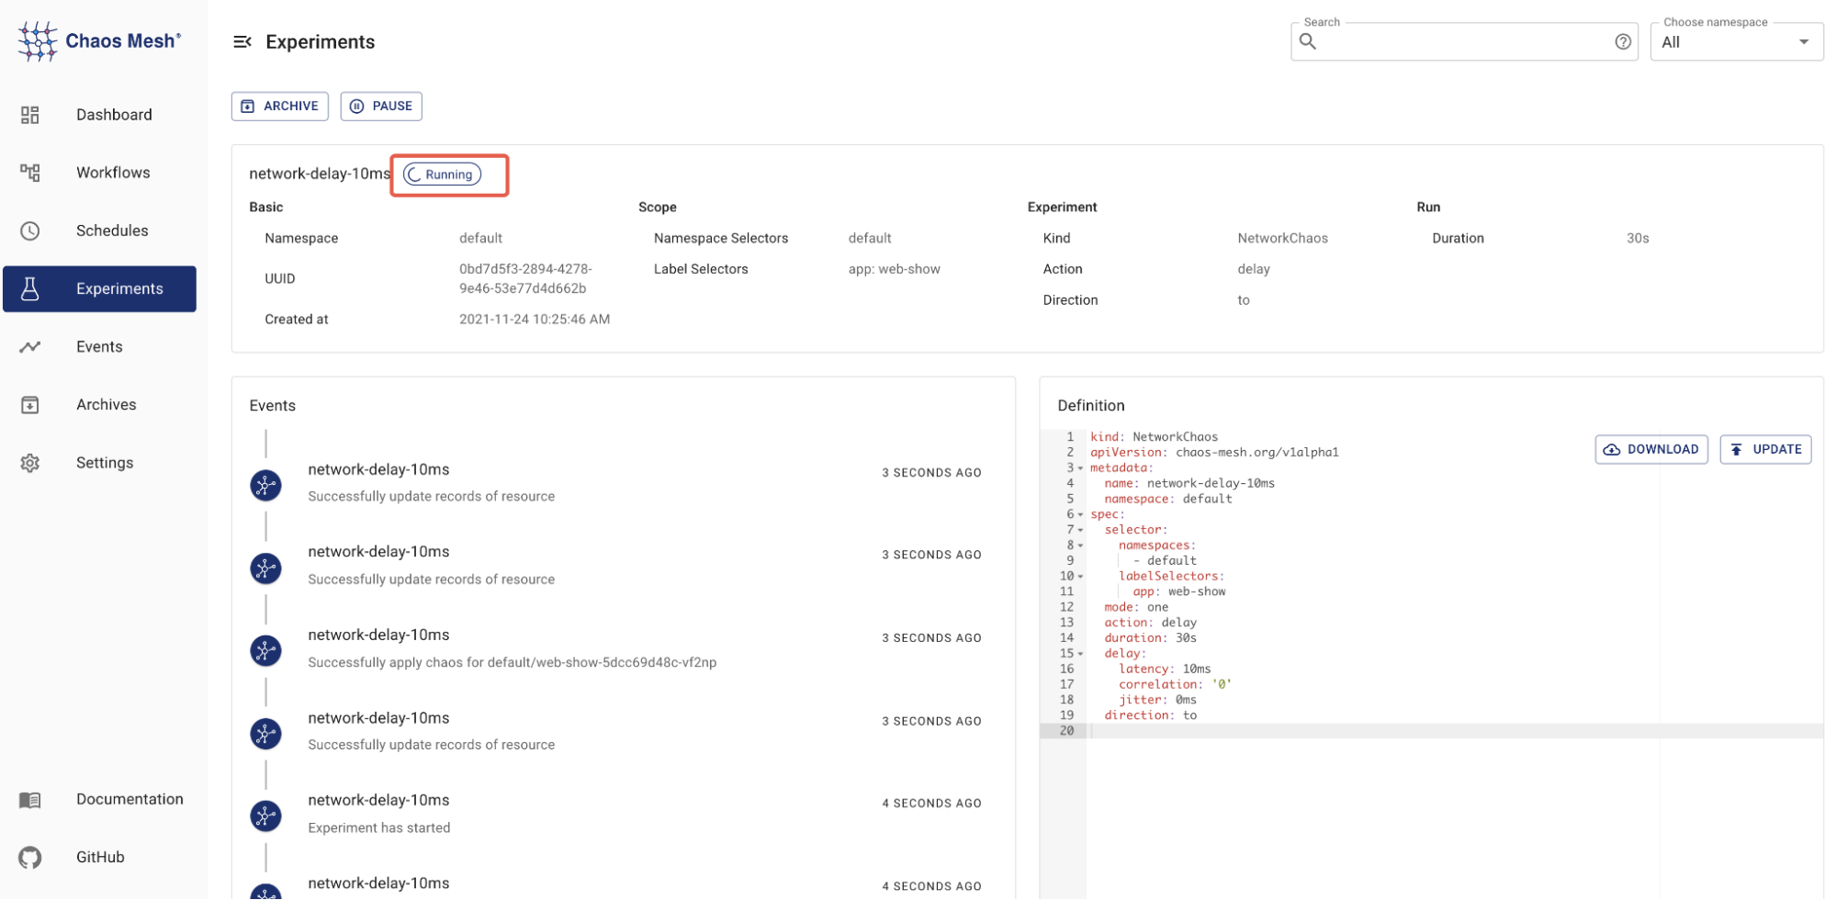
Task: Navigate to Schedules in the sidebar
Action: pyautogui.click(x=112, y=231)
